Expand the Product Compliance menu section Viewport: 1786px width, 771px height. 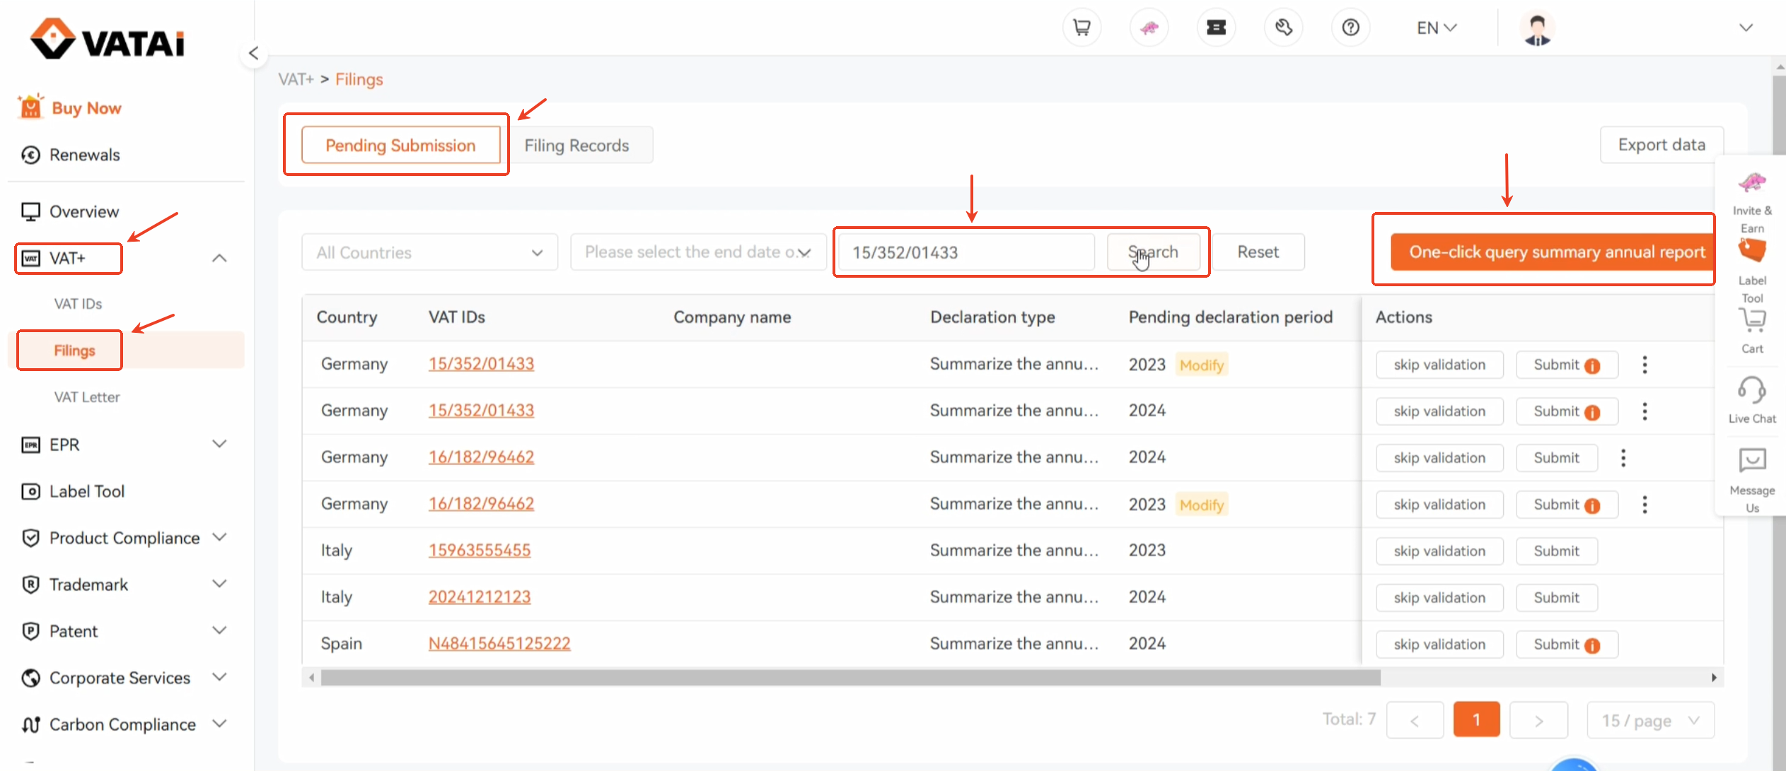[219, 537]
